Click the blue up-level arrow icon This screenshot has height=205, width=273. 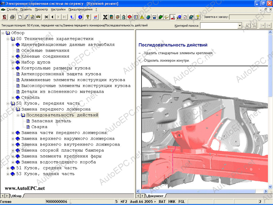coord(72,17)
